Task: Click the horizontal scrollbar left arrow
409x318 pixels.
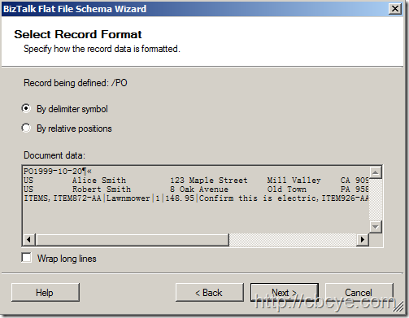Action: tap(29, 240)
